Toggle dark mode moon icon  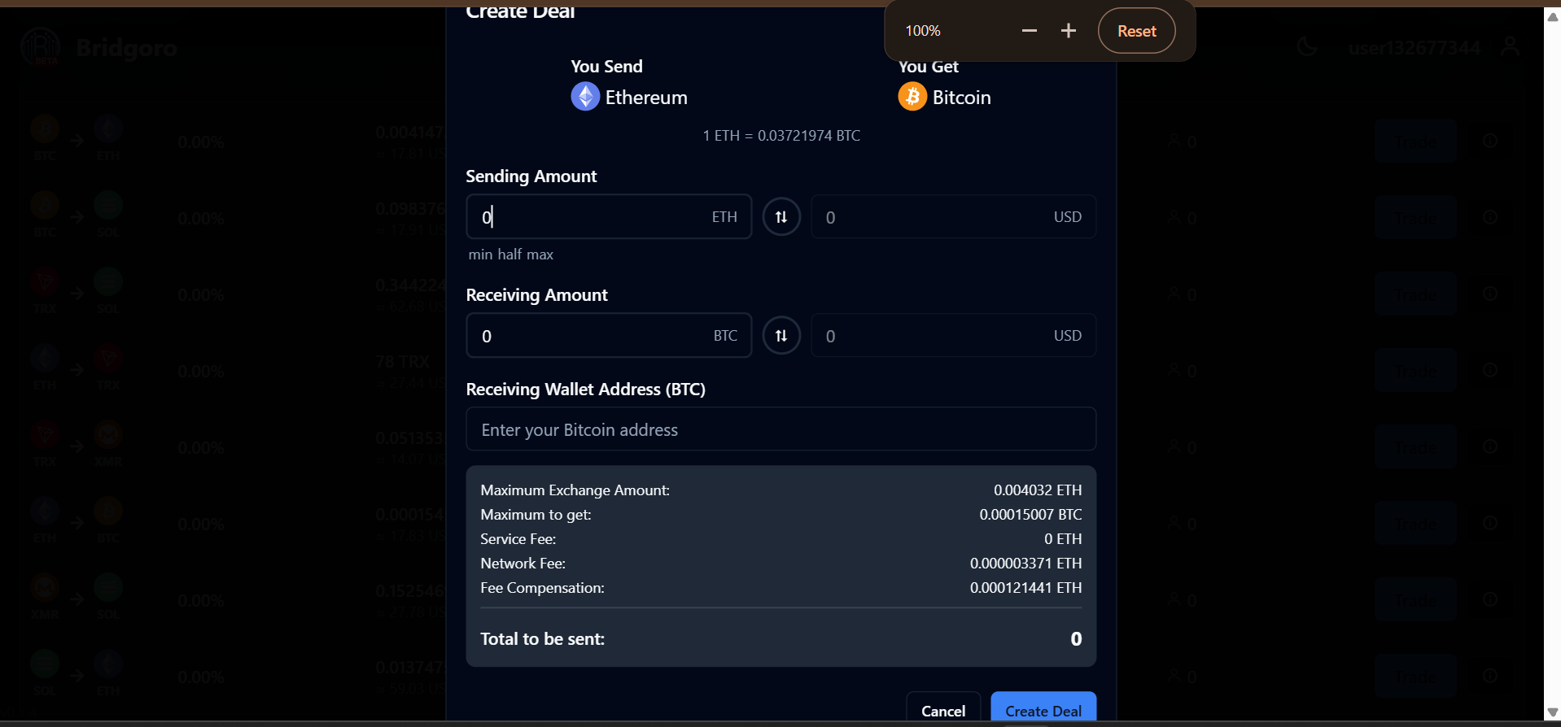click(x=1307, y=46)
